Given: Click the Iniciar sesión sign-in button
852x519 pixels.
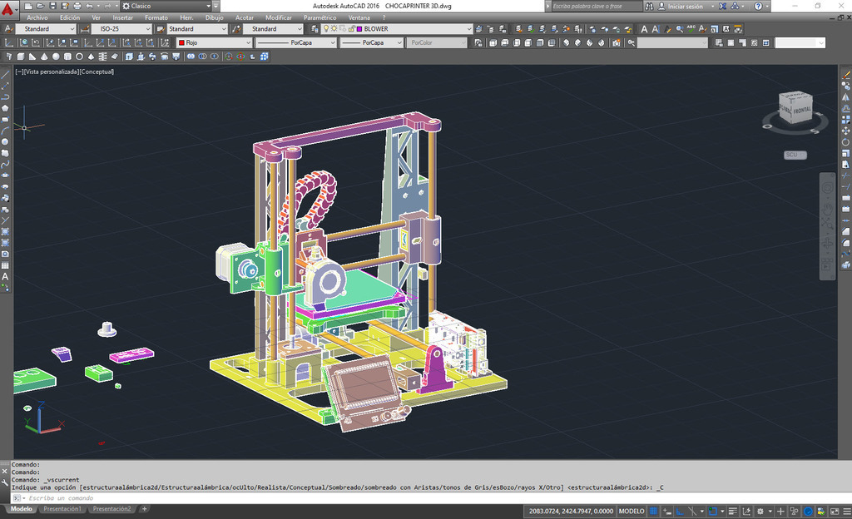Looking at the screenshot, I should click(x=684, y=6).
